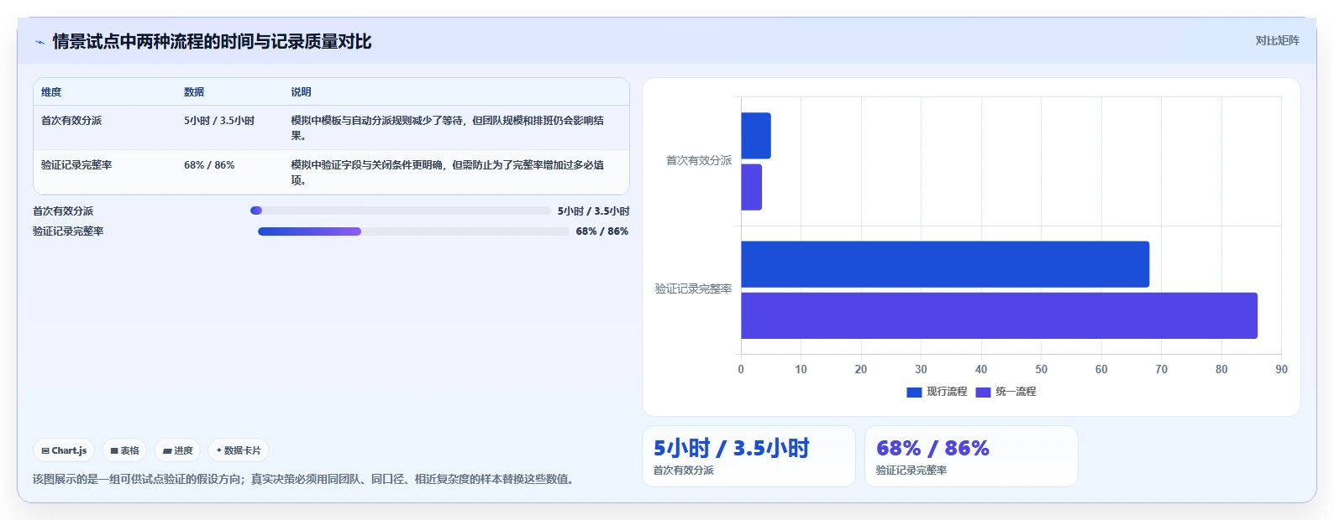Viewport: 1334px width, 520px height.
Task: Toggle 现行流程 legend color box
Action: click(x=914, y=392)
